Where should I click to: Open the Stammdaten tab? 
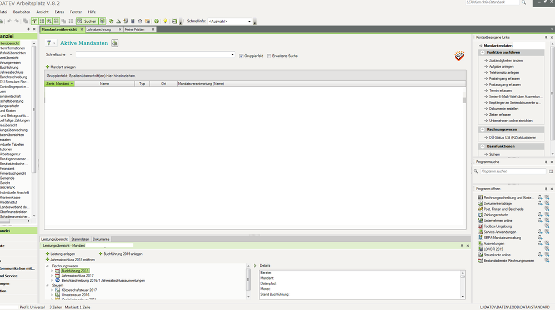pyautogui.click(x=80, y=240)
